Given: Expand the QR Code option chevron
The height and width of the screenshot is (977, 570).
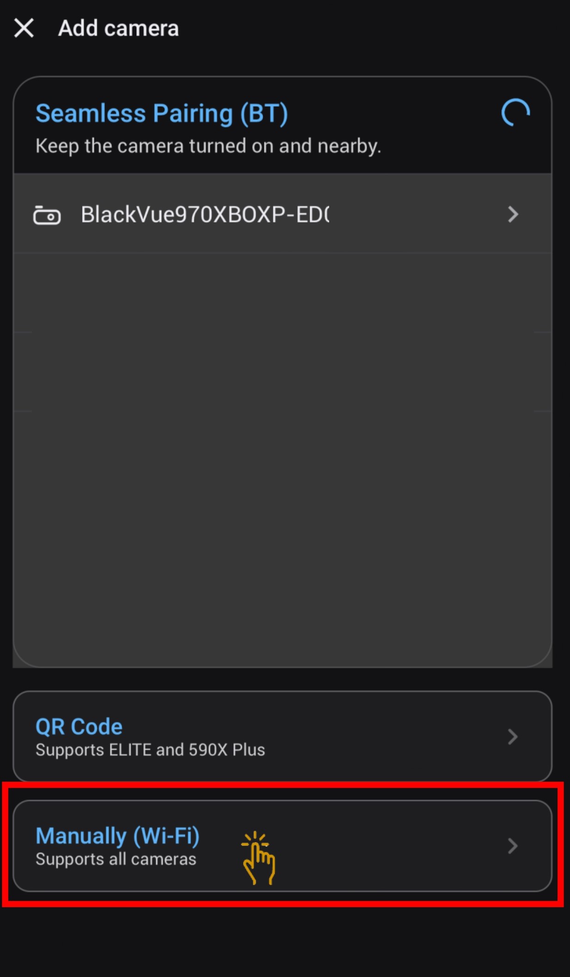Looking at the screenshot, I should [x=512, y=737].
